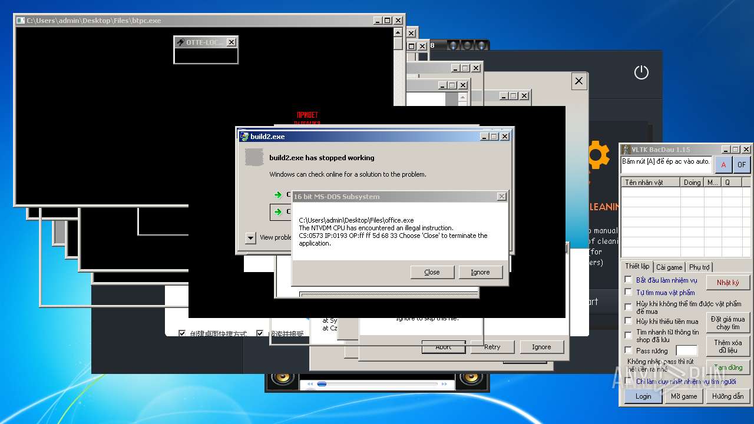The height and width of the screenshot is (424, 754).
Task: Click the media player seek slider handle
Action: tap(322, 384)
